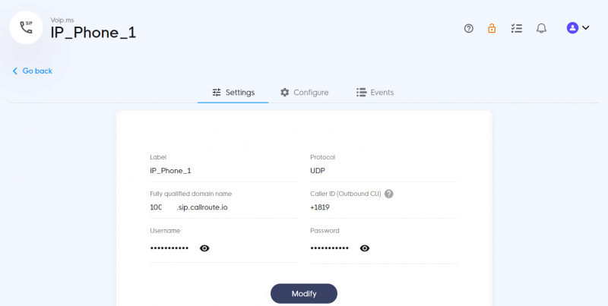The height and width of the screenshot is (306, 608).
Task: Click the Modify button
Action: 304,294
